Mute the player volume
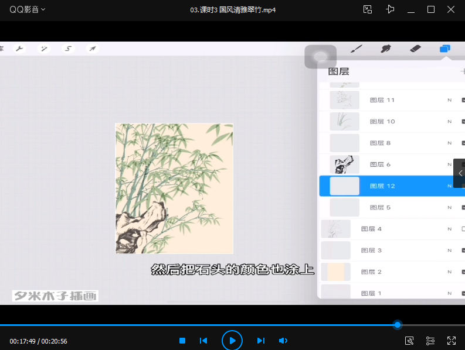 tap(283, 341)
